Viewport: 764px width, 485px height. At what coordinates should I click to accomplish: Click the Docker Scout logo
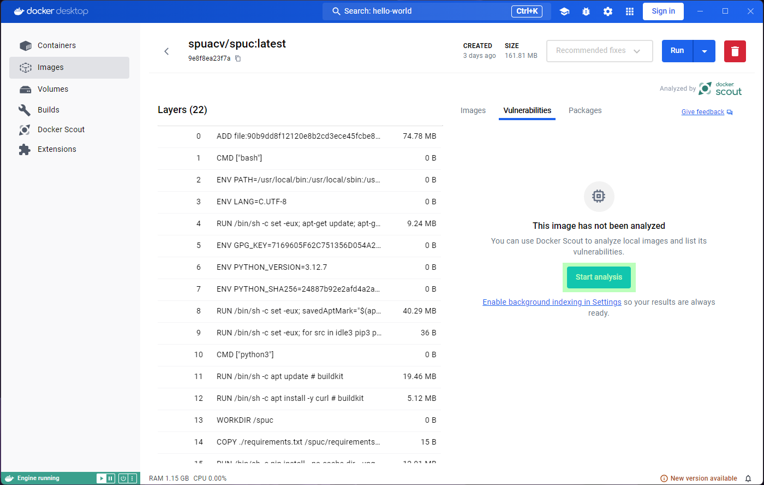coord(720,88)
